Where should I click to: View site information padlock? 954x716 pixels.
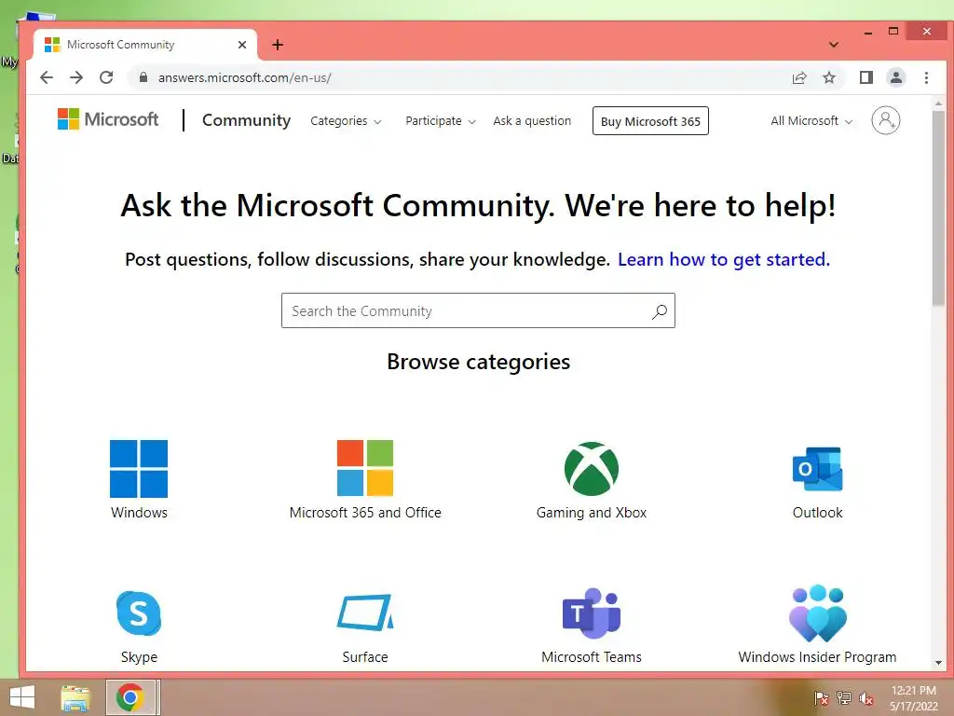[x=143, y=77]
